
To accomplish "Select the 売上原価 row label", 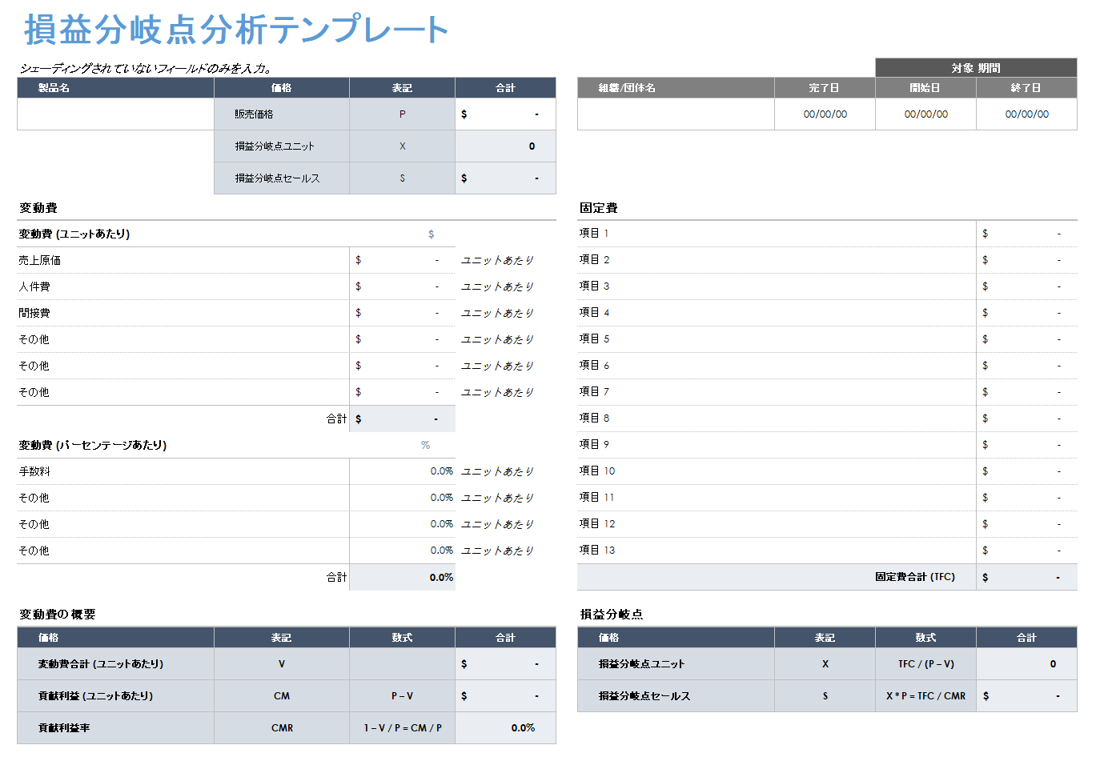I will pyautogui.click(x=40, y=260).
